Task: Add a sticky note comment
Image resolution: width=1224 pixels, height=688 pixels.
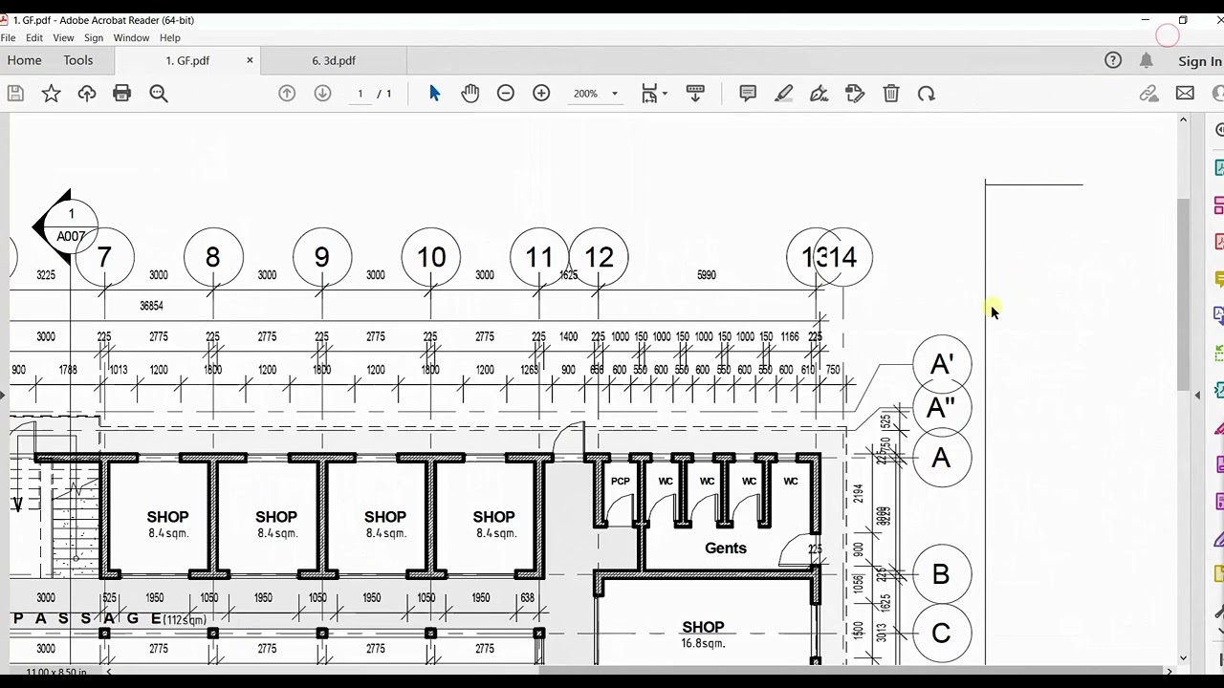Action: pyautogui.click(x=748, y=94)
